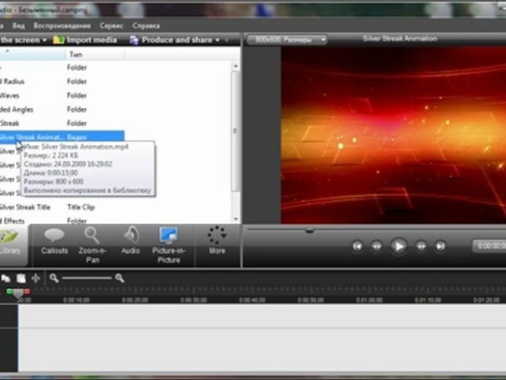506x380 pixels.
Task: Open the Справка menu
Action: [x=146, y=25]
